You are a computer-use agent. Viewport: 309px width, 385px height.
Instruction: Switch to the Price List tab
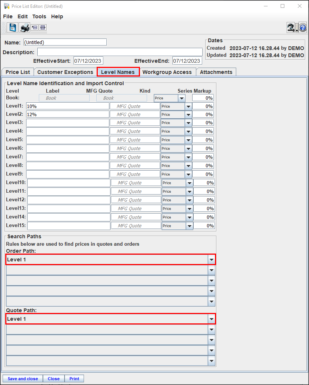point(18,72)
